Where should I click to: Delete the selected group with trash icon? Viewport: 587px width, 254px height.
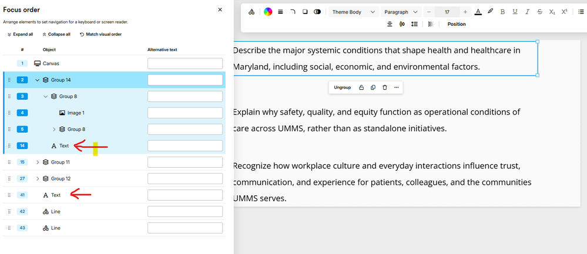385,87
